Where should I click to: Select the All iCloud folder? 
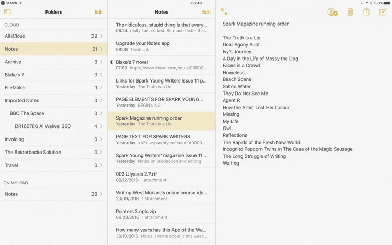coord(54,36)
